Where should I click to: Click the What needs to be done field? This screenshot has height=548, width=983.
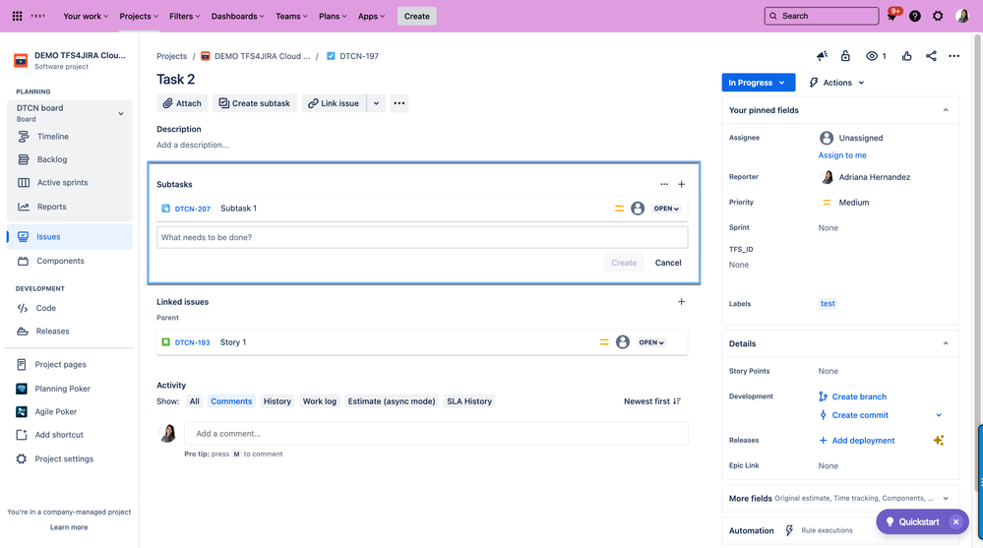pos(422,238)
